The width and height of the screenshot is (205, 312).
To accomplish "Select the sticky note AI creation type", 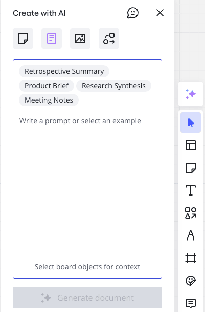I will [23, 38].
